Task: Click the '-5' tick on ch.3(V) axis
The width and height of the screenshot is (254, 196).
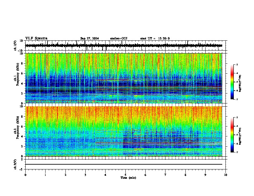Action: point(21,169)
